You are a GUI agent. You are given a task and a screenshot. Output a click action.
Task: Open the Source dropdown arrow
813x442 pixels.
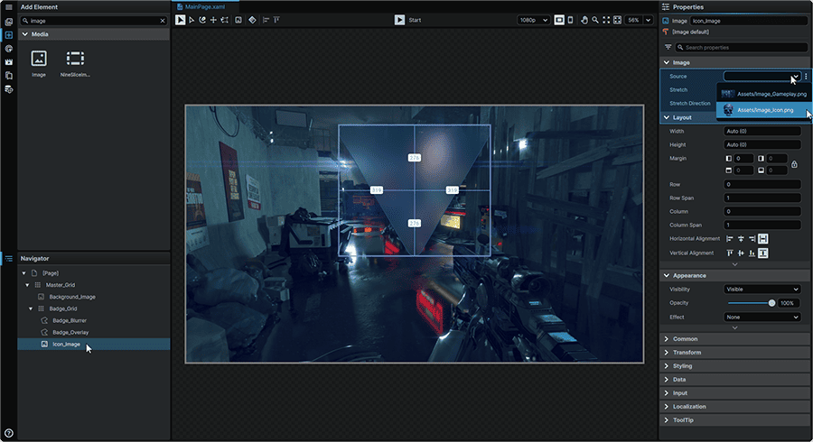tap(795, 77)
